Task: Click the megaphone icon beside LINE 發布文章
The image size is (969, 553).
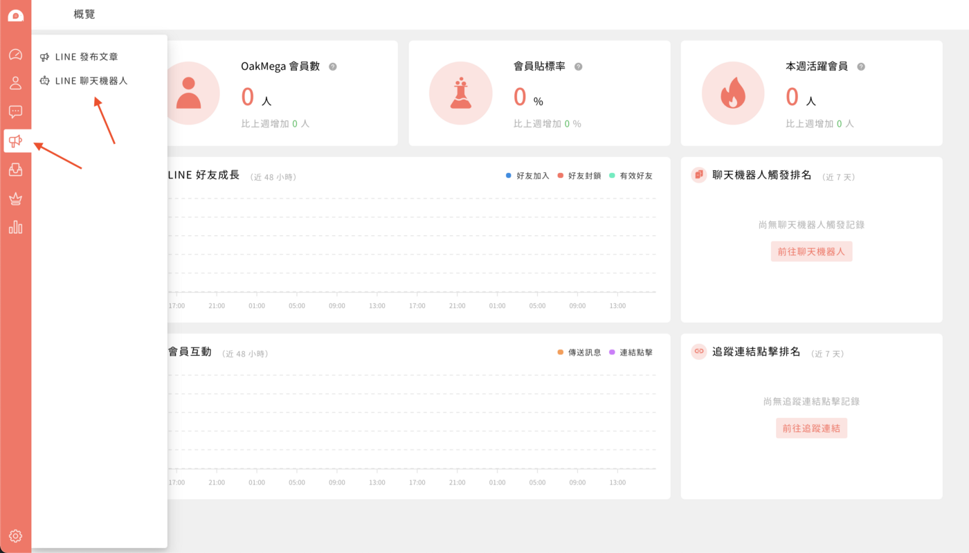Action: 44,57
